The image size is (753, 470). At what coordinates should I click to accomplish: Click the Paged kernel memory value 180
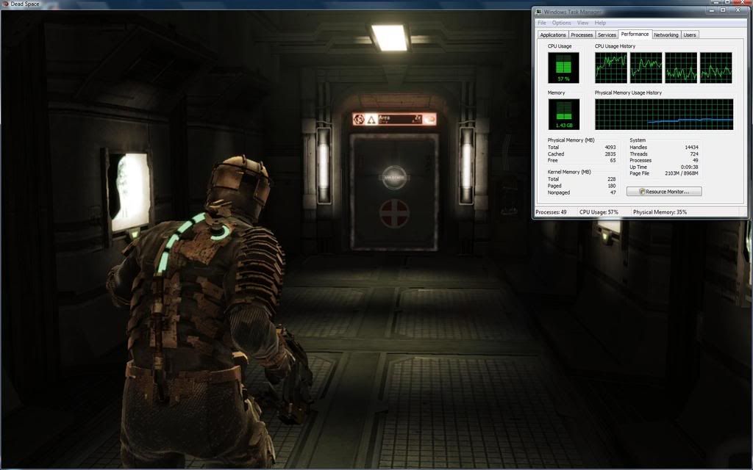pos(611,186)
